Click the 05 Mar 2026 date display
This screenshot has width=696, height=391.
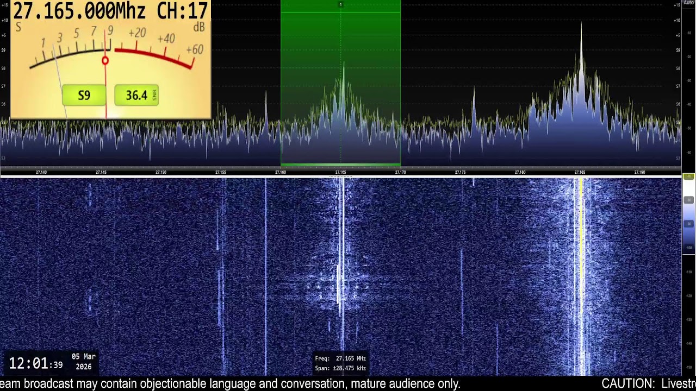(84, 362)
